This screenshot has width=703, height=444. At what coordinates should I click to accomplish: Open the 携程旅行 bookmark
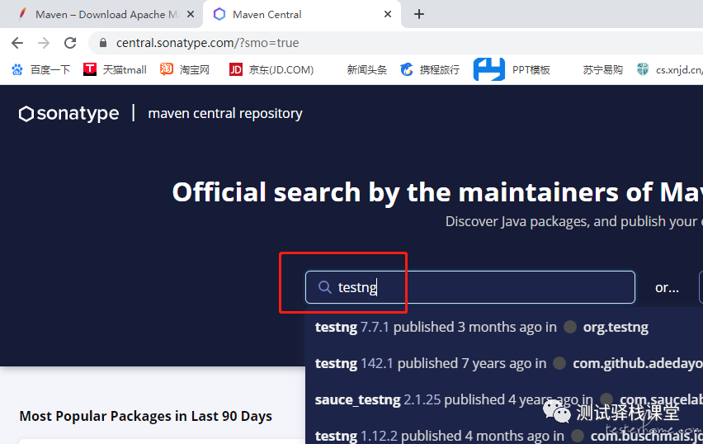tap(430, 69)
